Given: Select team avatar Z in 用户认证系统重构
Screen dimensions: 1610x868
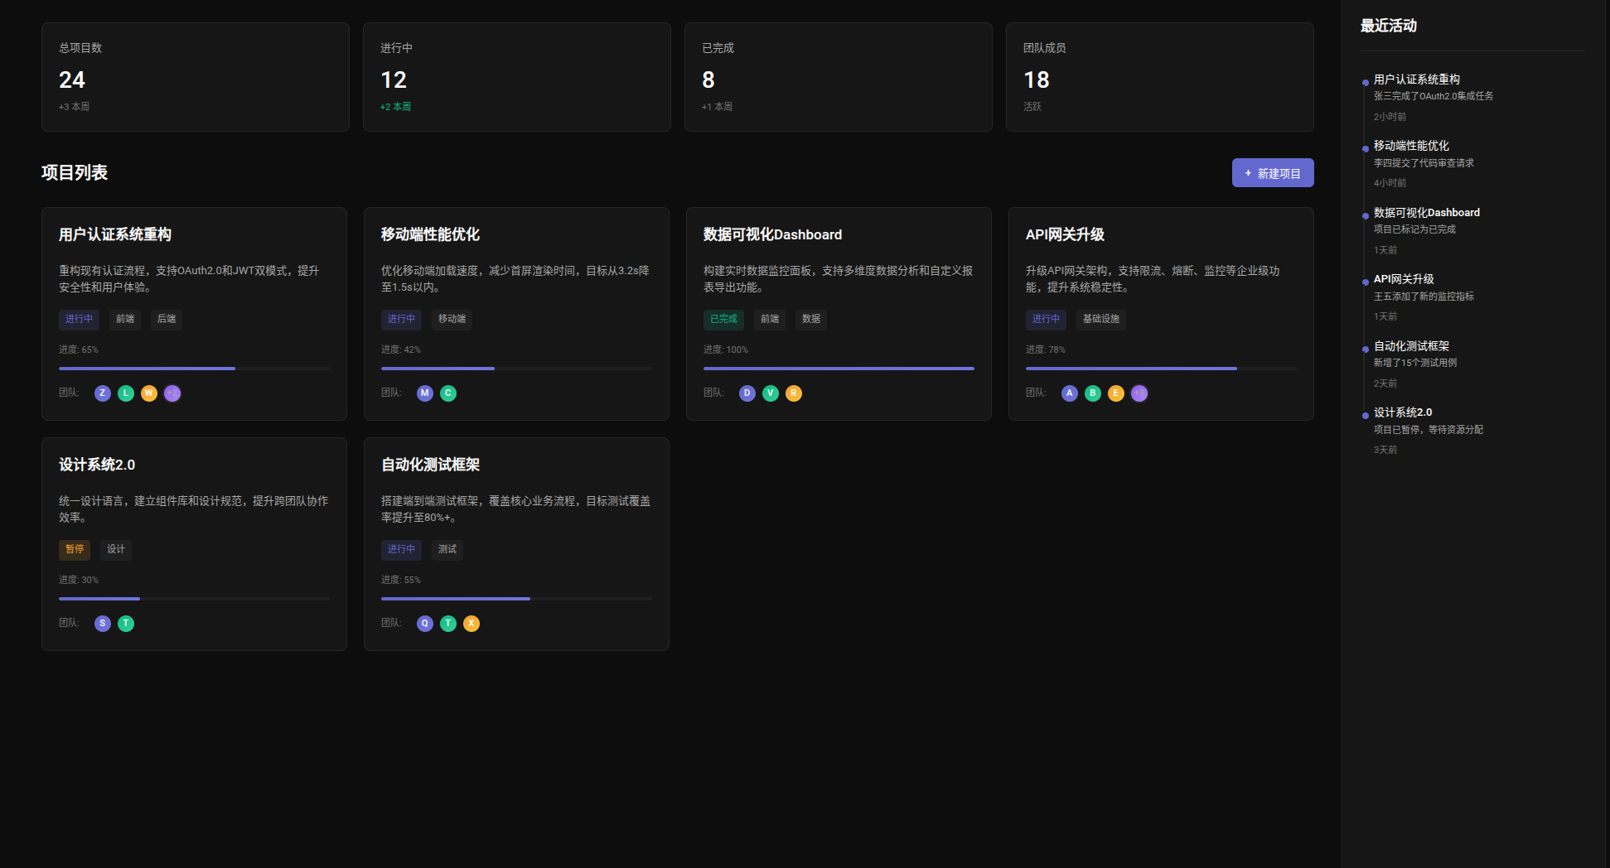Looking at the screenshot, I should point(103,393).
